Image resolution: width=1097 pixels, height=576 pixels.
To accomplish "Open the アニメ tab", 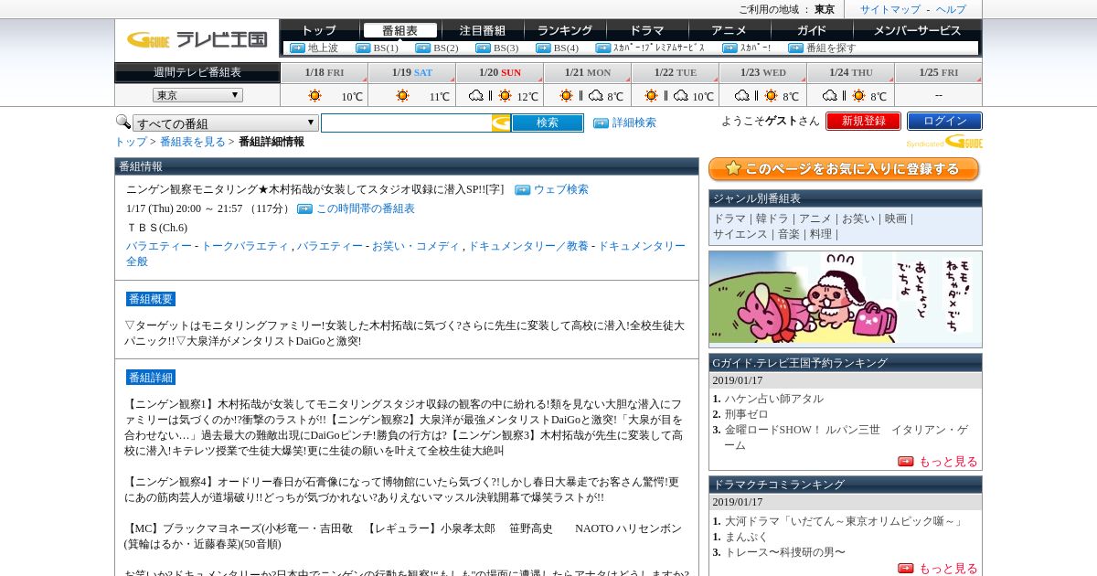I will point(730,30).
